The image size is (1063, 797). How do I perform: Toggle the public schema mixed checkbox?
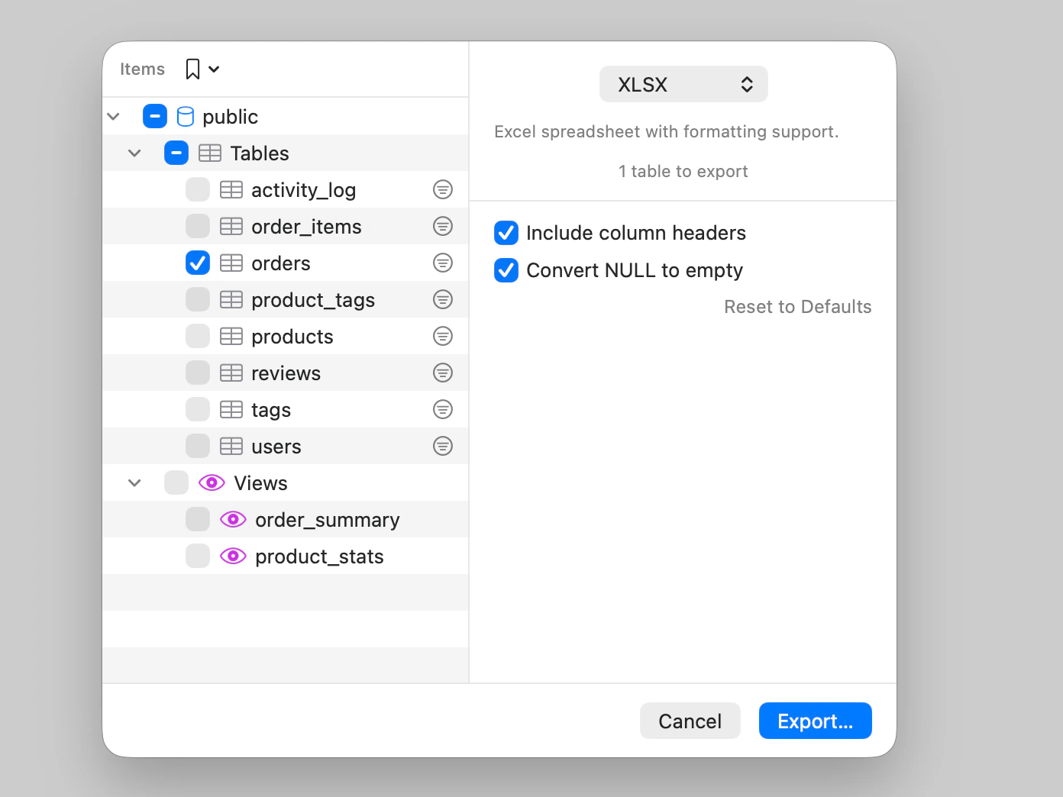pyautogui.click(x=155, y=116)
